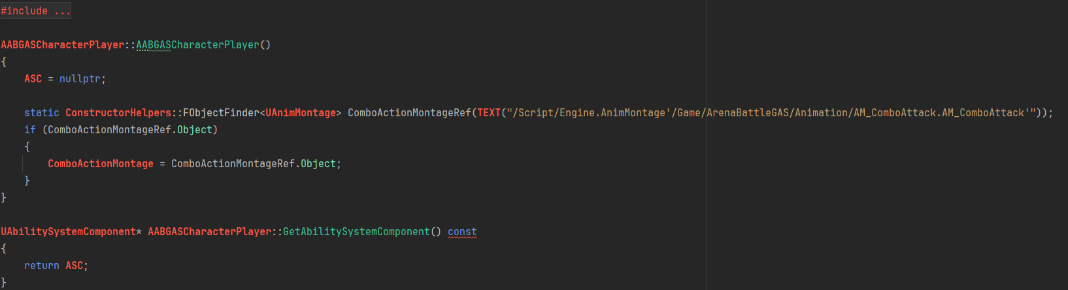
Task: Click the TEXT macro
Action: pos(489,113)
